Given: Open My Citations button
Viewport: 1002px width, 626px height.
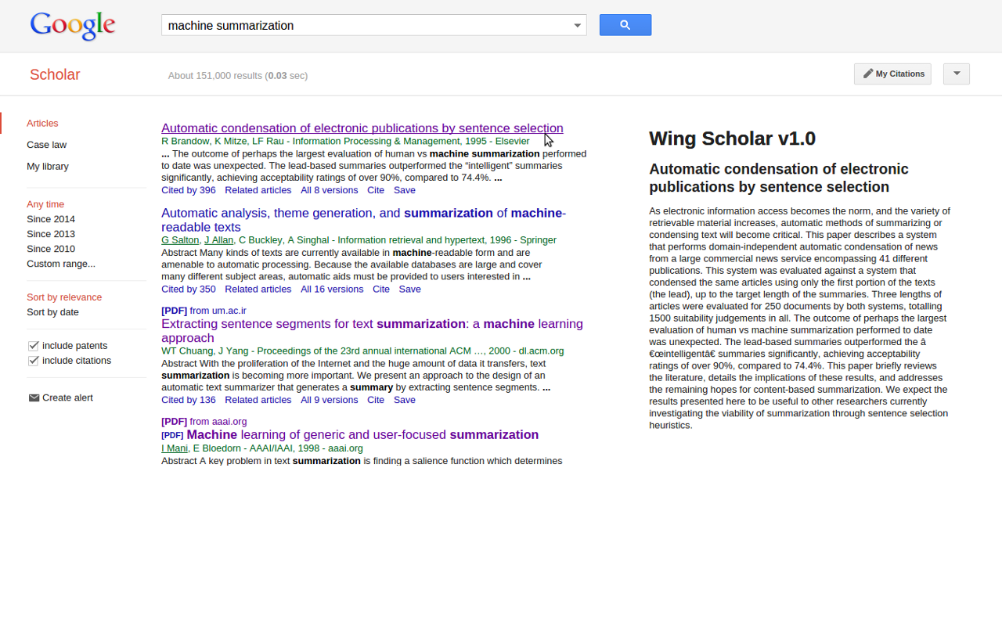Looking at the screenshot, I should click(892, 74).
